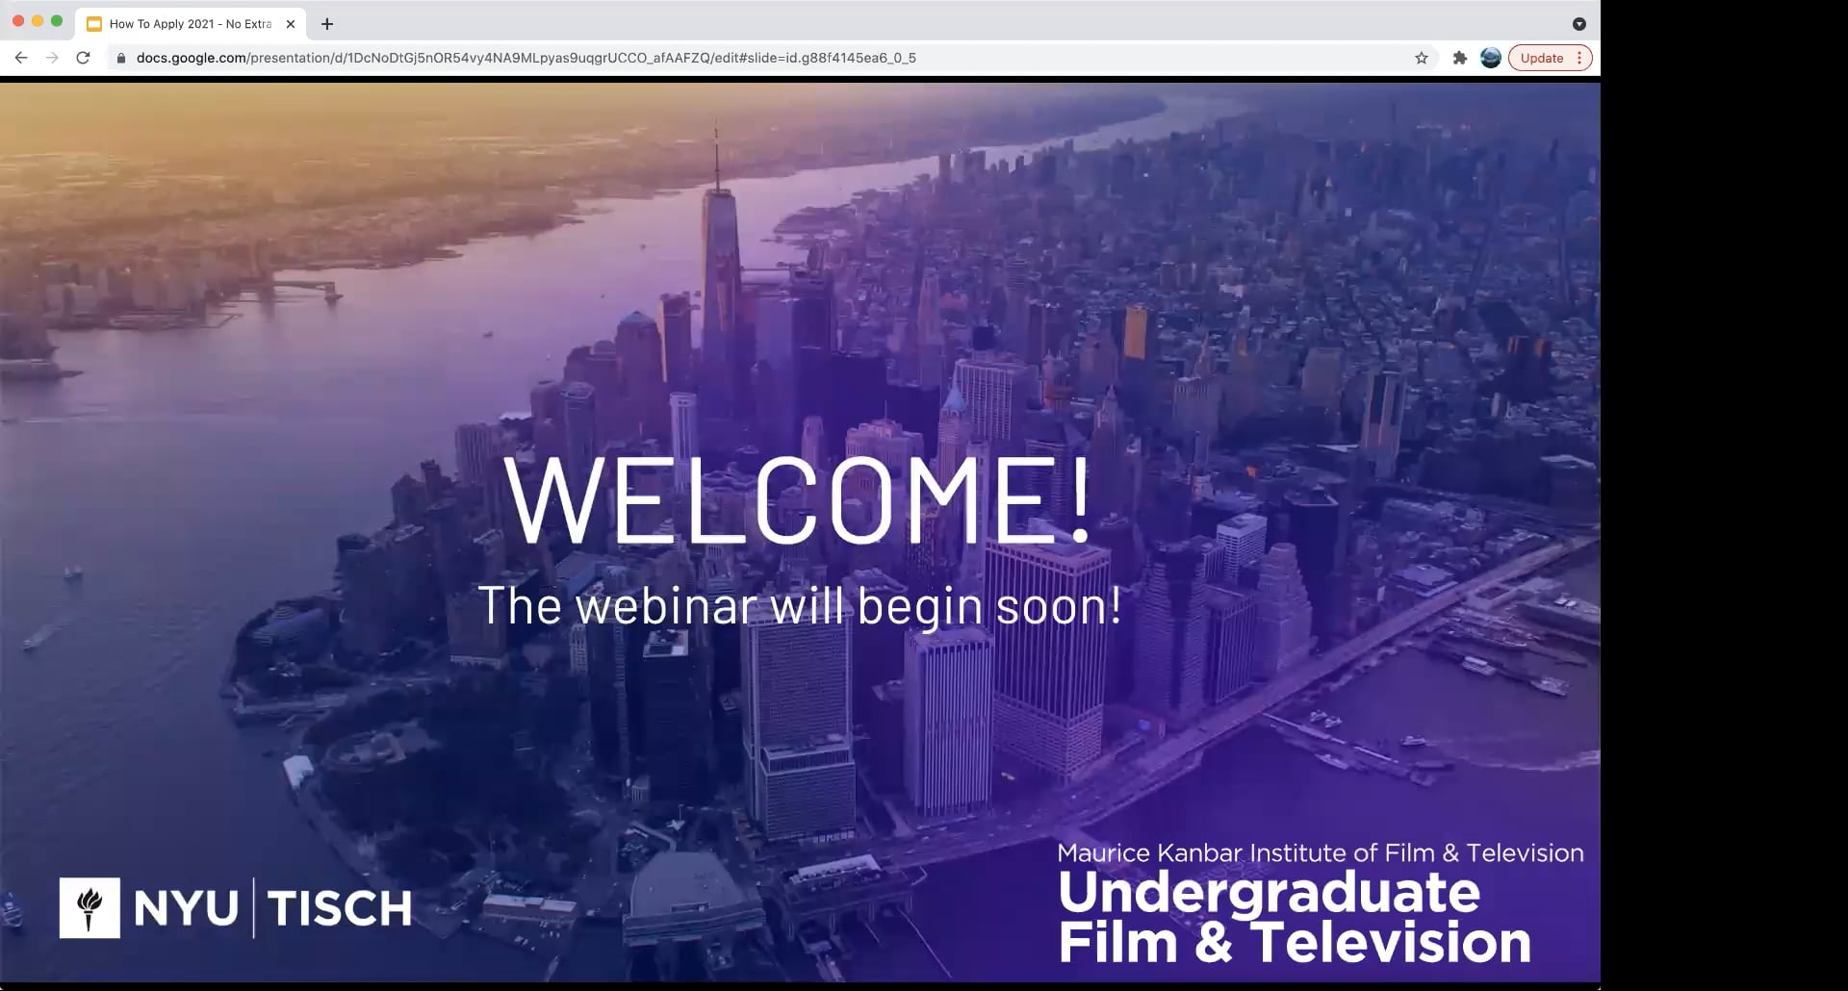The height and width of the screenshot is (991, 1848).
Task: Click 'Maurice Kanbar Institute of Film & Television' text
Action: 1320,852
